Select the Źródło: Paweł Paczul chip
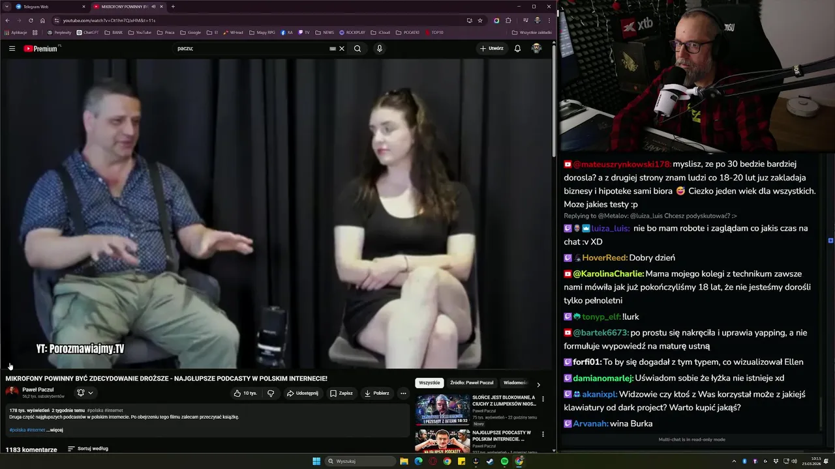Image resolution: width=835 pixels, height=469 pixels. (x=472, y=383)
